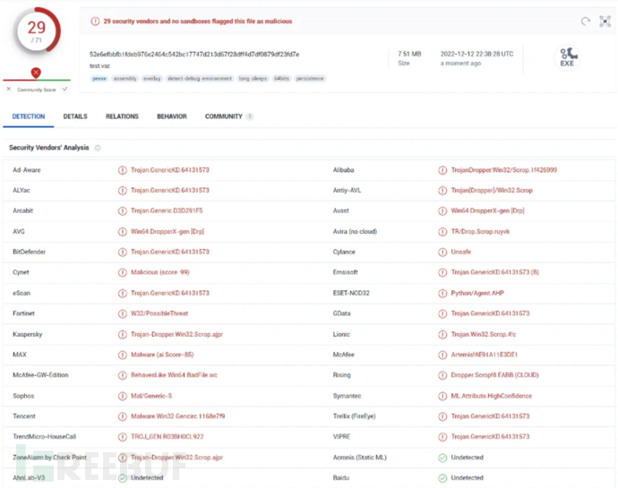Click the 64bits tag

[281, 79]
